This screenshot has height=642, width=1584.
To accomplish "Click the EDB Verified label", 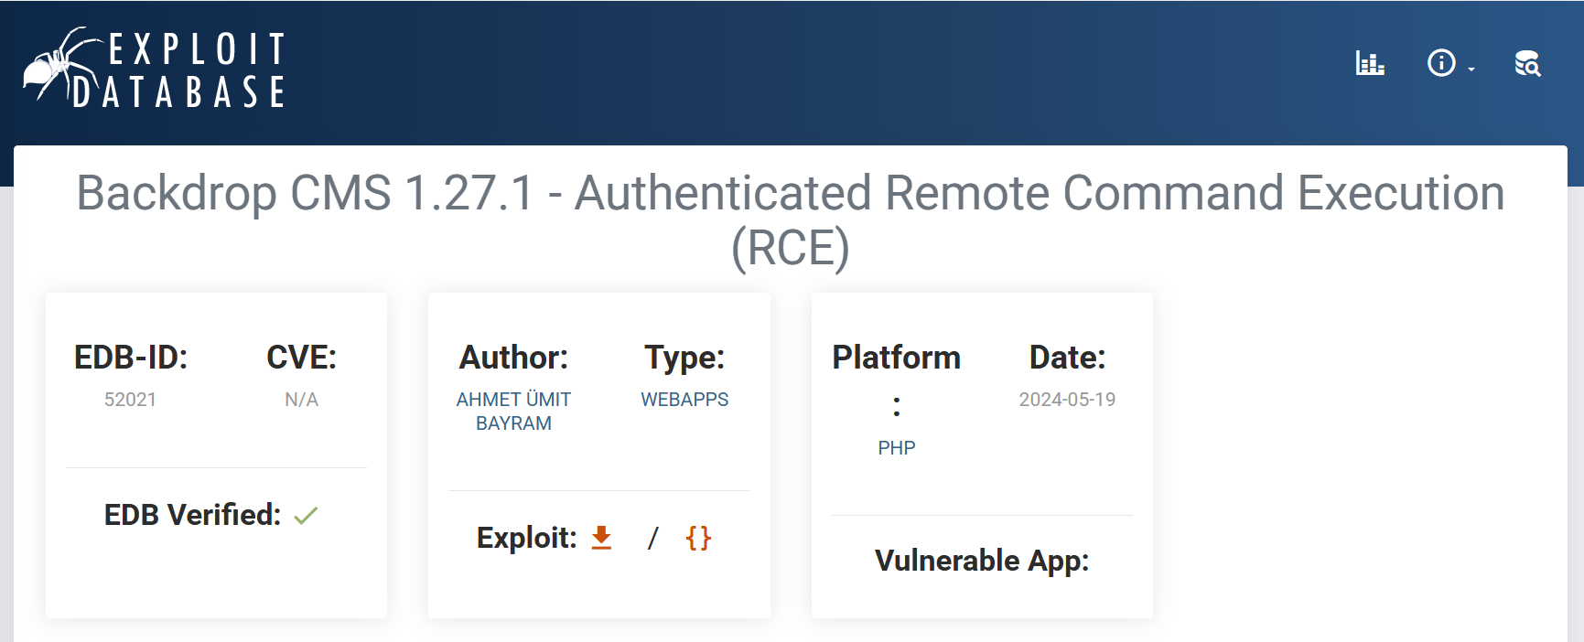I will click(192, 515).
